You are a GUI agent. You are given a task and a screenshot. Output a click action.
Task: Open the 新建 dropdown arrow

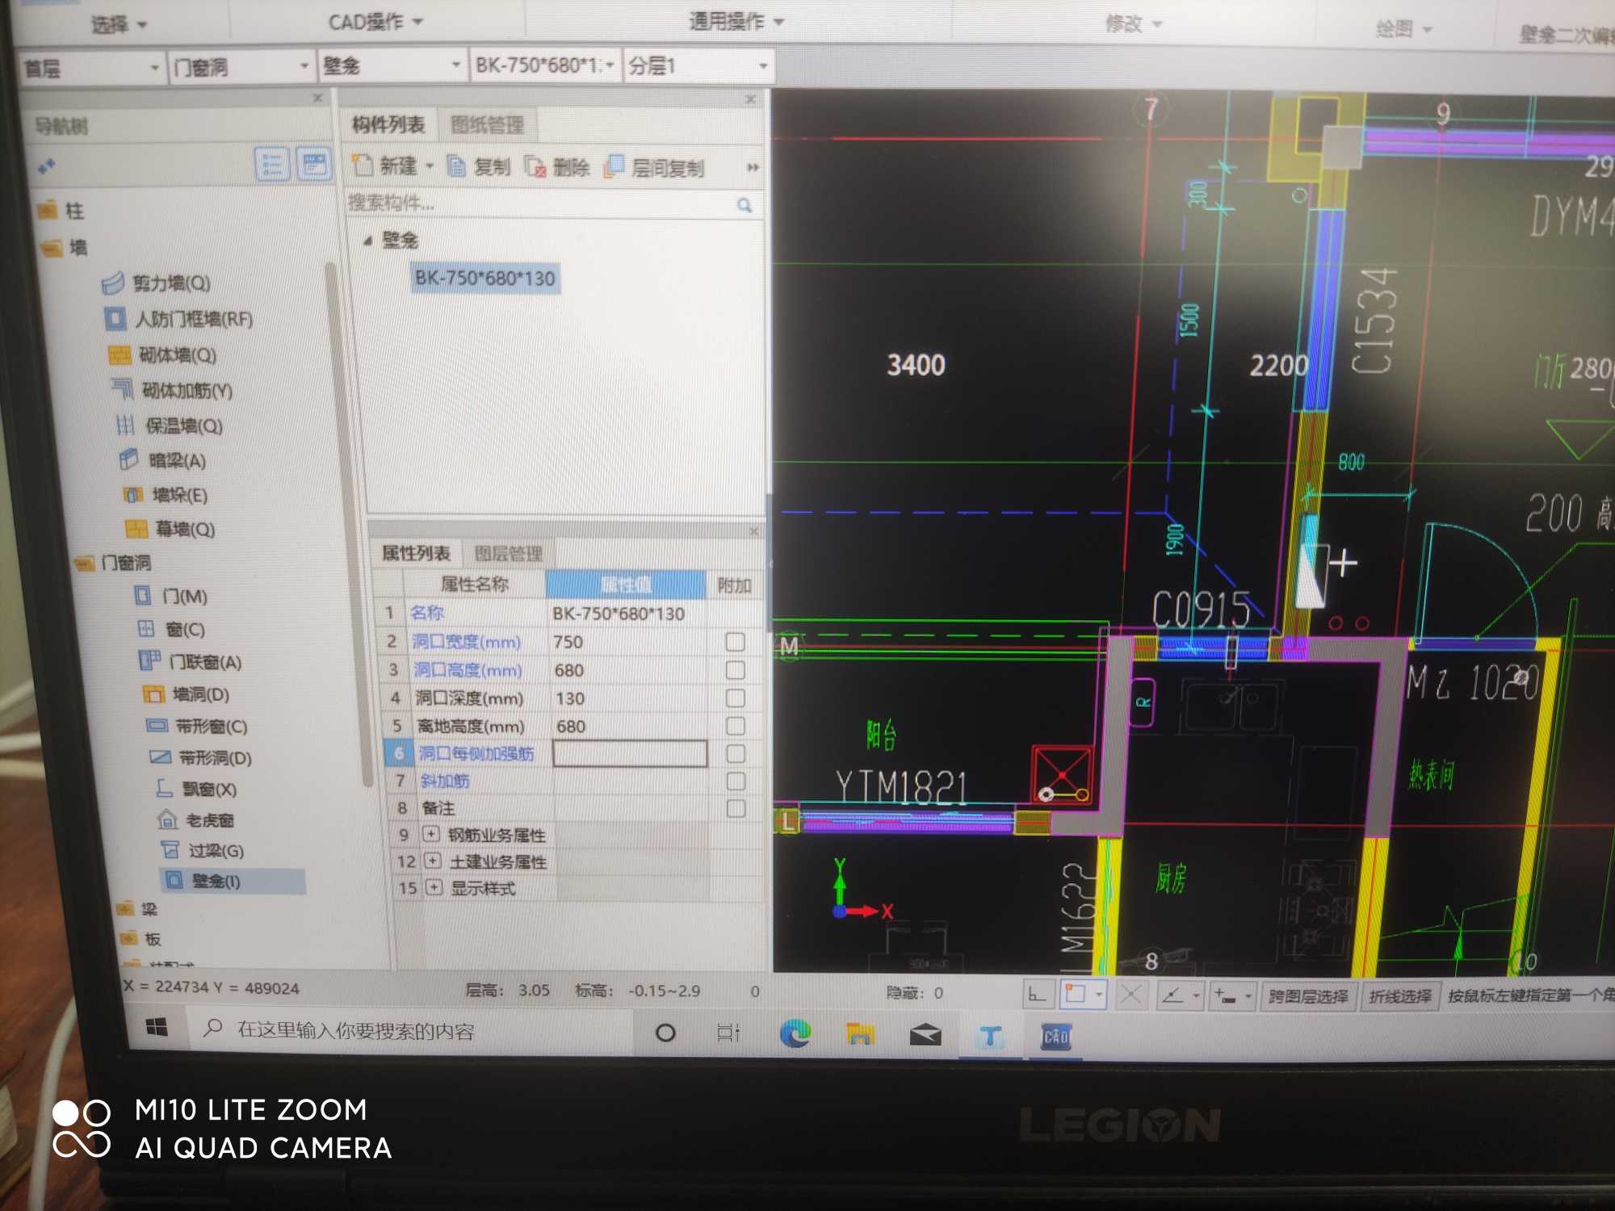coord(430,166)
